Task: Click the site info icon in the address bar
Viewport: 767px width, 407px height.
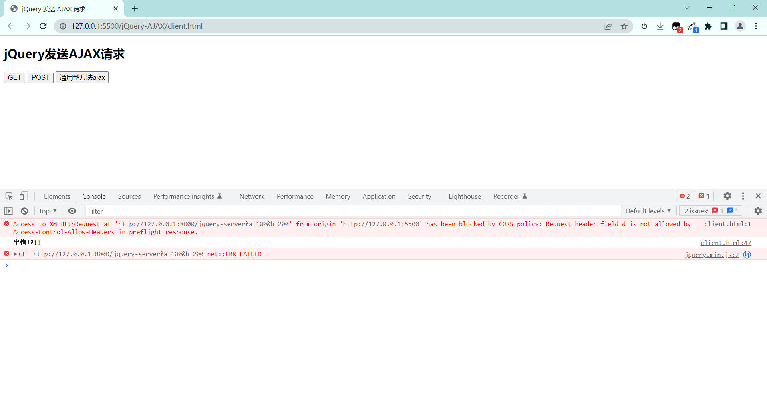Action: coord(63,26)
